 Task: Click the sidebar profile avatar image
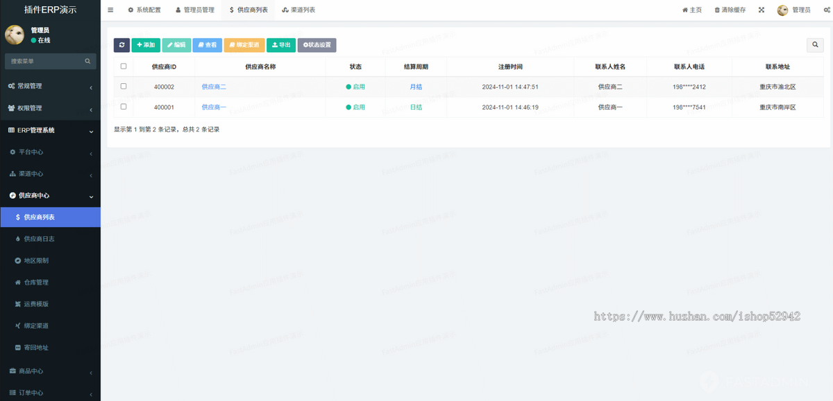tap(15, 35)
